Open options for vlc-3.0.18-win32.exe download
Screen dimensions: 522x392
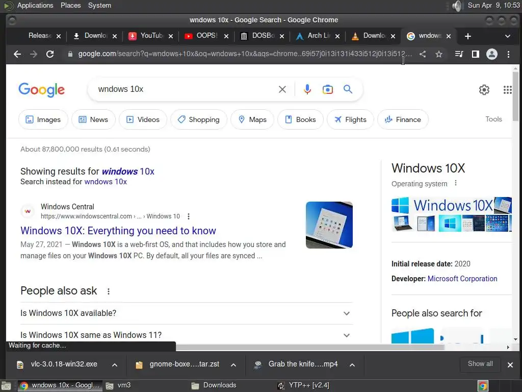(115, 364)
